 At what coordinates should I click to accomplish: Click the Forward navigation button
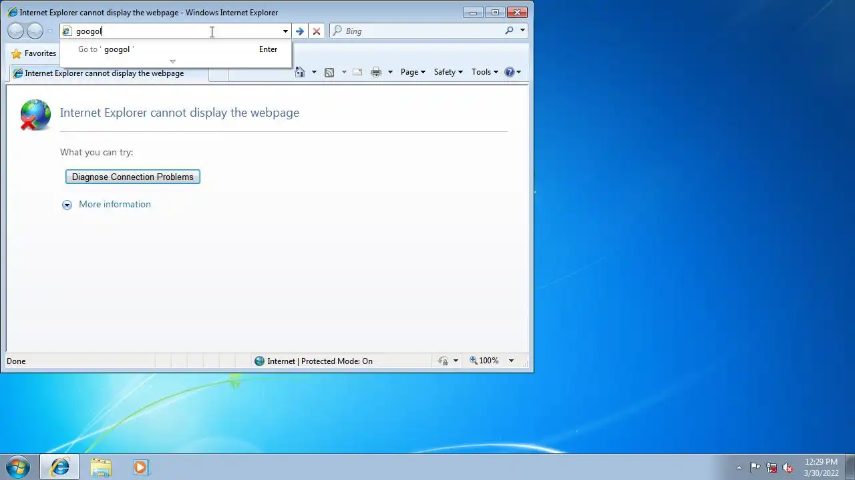click(x=35, y=31)
